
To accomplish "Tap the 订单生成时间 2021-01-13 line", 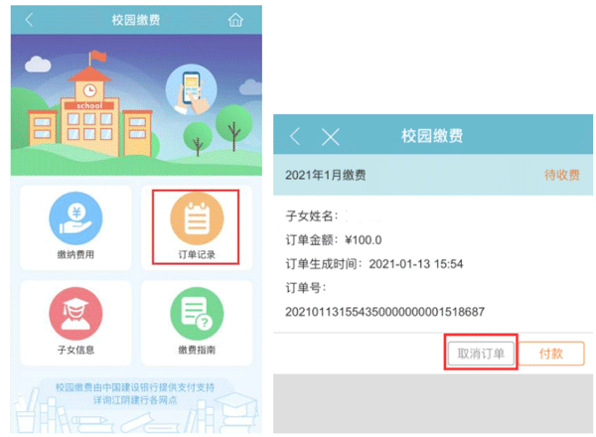I will (374, 263).
